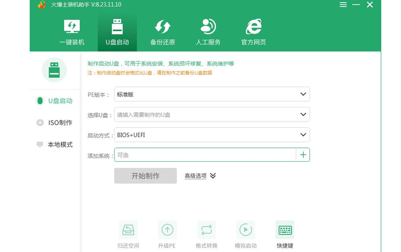Viewport: 401px width, 252px height.
Task: Select 本地模式 local mode in sidebar
Action: pos(54,144)
